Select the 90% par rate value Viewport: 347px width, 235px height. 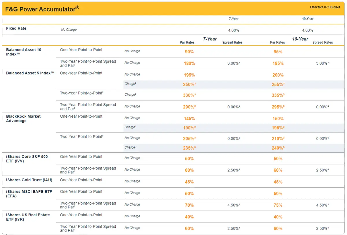tap(189, 52)
